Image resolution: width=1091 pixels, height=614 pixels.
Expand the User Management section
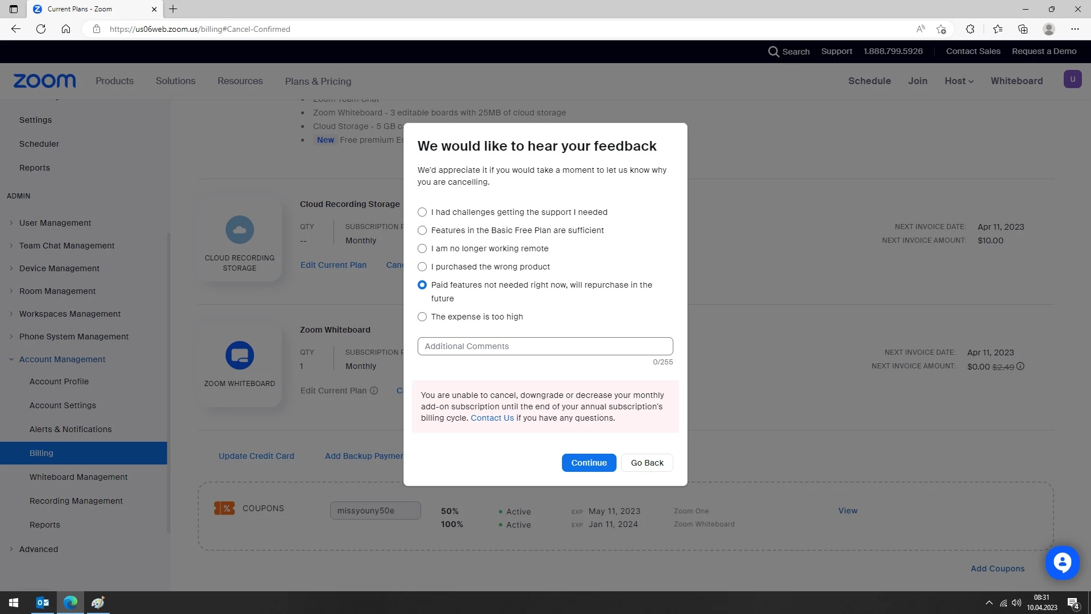55,223
